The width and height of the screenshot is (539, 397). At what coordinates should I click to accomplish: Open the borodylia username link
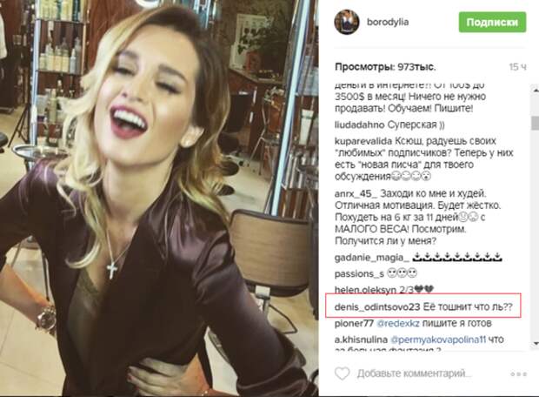(x=388, y=22)
